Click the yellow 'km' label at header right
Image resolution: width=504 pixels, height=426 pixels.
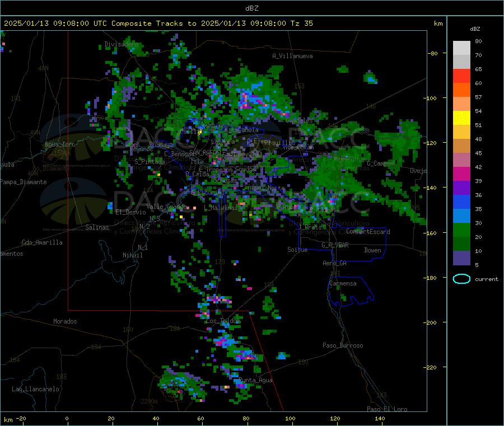tap(438, 24)
